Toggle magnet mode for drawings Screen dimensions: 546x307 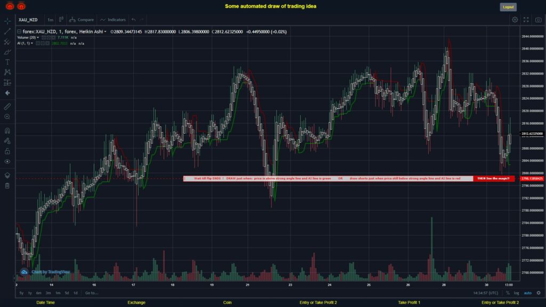coord(7,131)
